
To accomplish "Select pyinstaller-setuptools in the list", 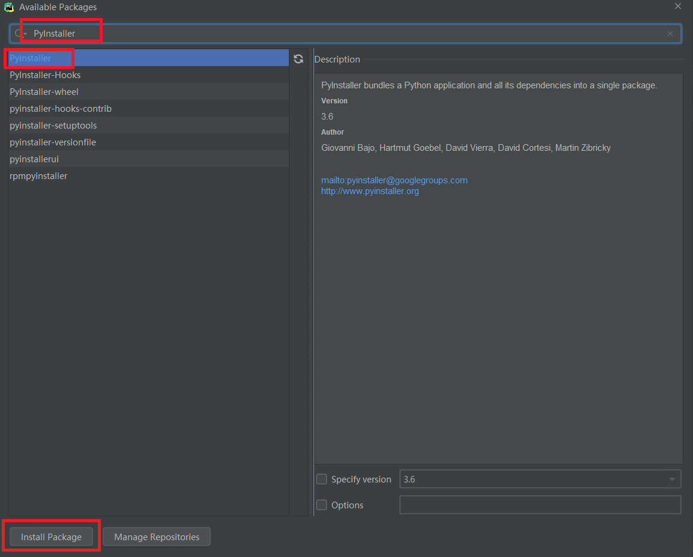I will tap(148, 125).
